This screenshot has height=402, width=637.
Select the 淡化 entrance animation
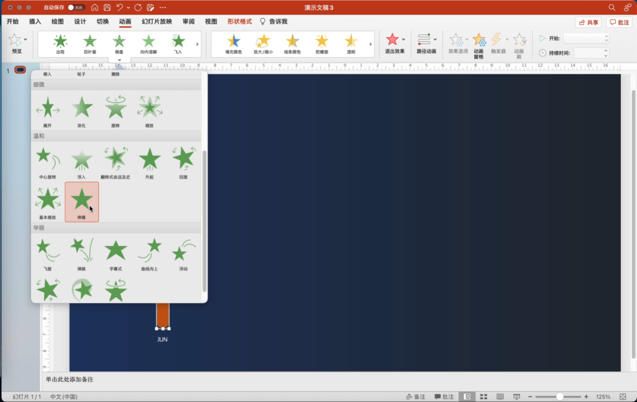tap(81, 111)
